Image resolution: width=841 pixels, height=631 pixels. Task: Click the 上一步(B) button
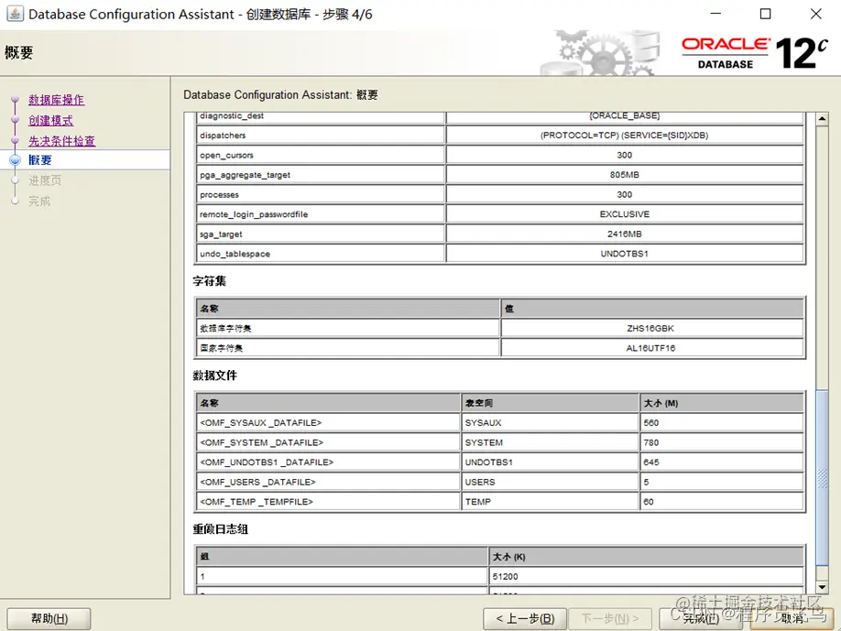[x=525, y=619]
